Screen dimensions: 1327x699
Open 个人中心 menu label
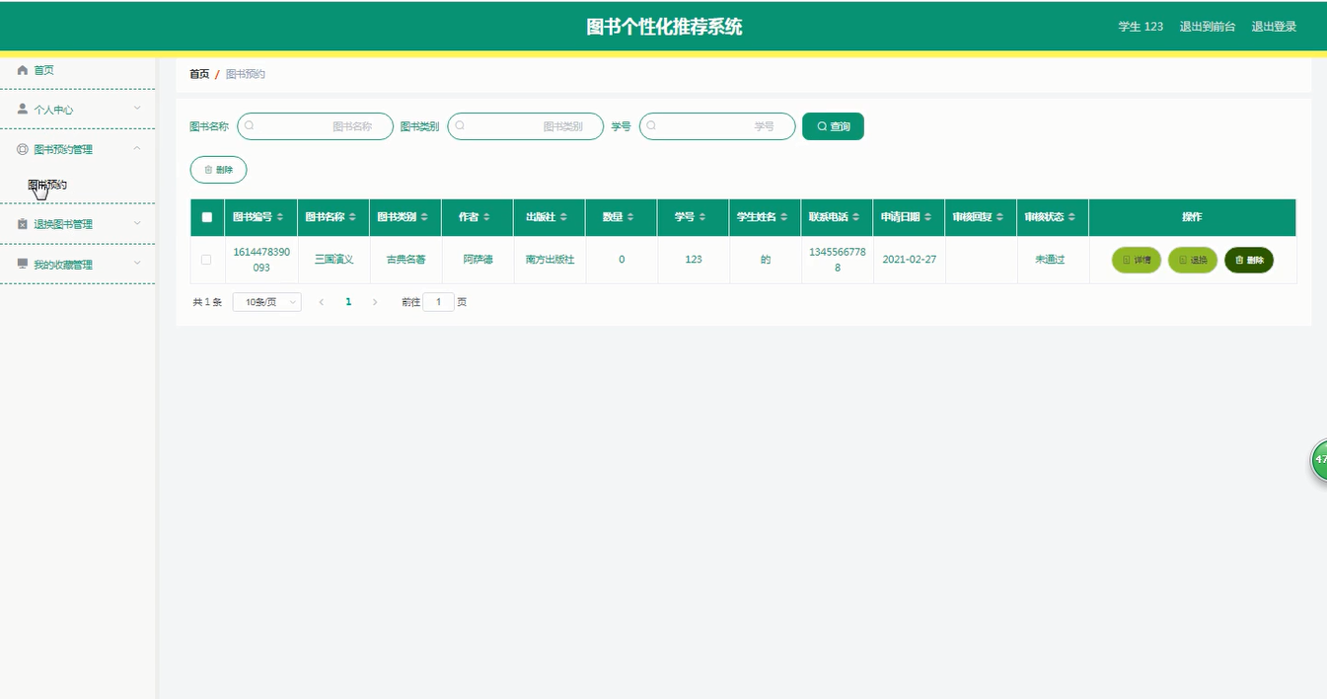pyautogui.click(x=53, y=110)
